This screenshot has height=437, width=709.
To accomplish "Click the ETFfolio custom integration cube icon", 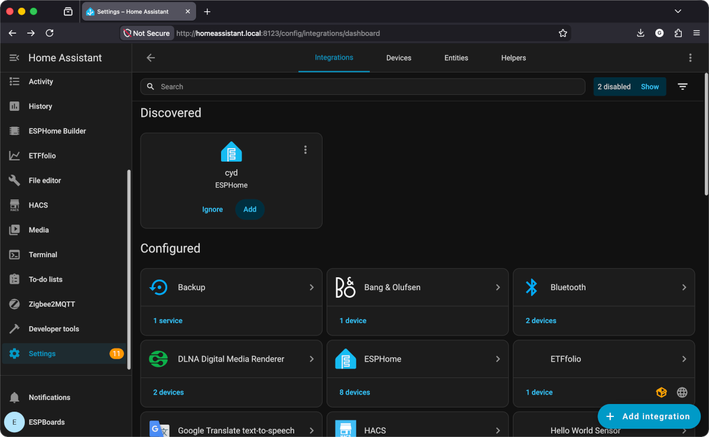I will click(x=661, y=392).
